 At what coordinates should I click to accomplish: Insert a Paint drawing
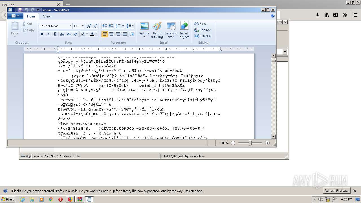pos(157,30)
